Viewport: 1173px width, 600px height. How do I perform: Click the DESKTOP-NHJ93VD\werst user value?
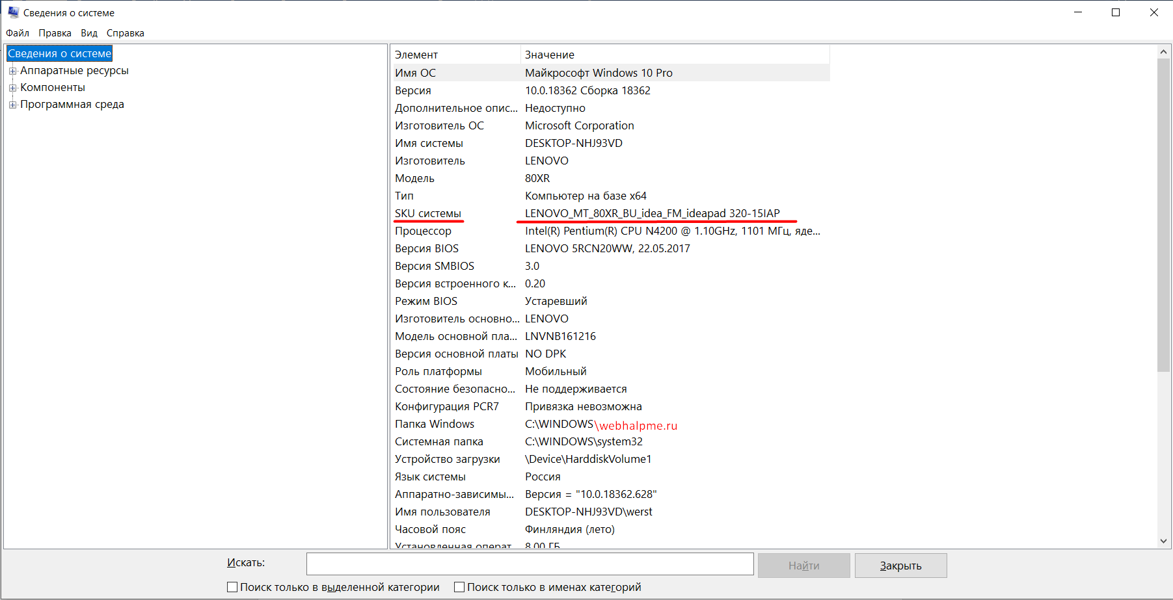click(x=589, y=512)
